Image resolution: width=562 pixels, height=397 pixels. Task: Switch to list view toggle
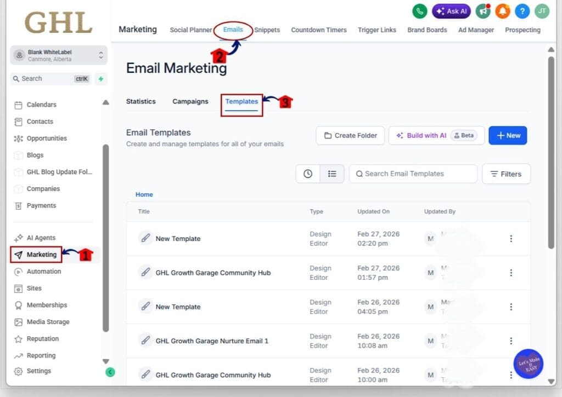[332, 174]
